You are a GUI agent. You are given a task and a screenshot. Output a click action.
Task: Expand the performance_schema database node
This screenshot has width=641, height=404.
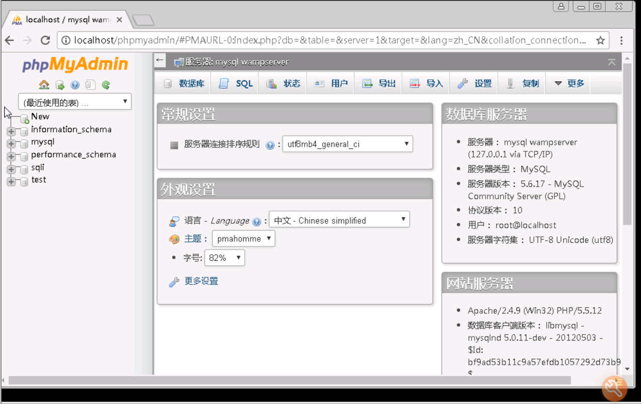point(11,156)
